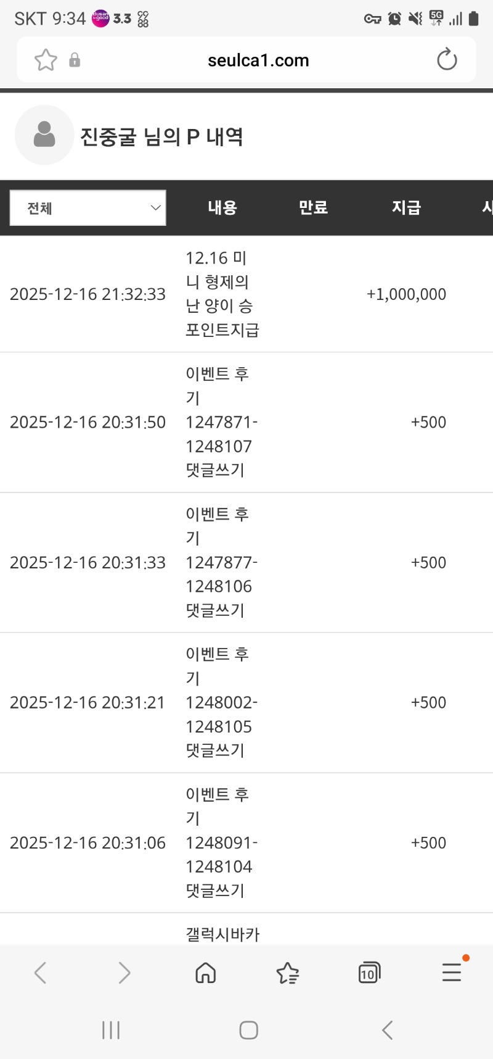Viewport: 493px width, 1059px height.
Task: Open the 12.16 미니 형제의 난 entry
Action: (x=222, y=294)
